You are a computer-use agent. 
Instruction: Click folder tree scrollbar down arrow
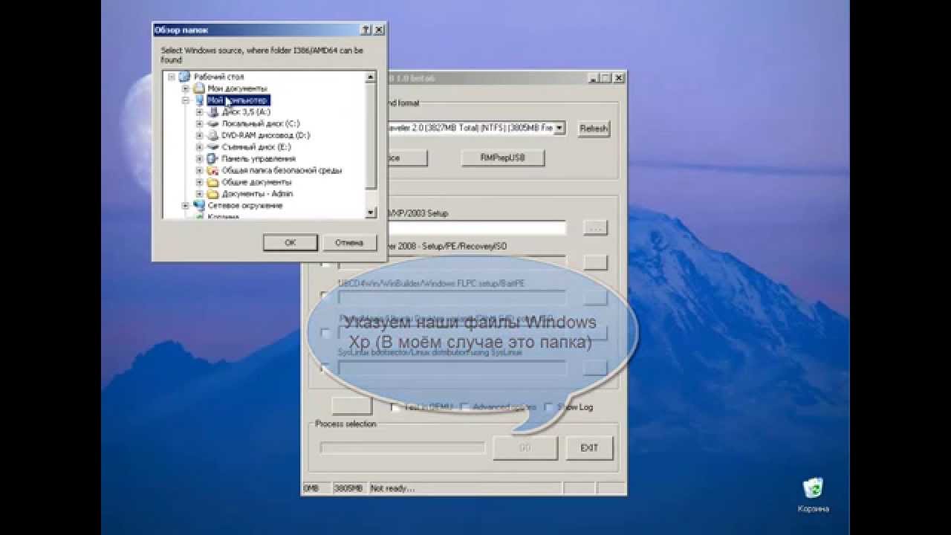point(371,213)
